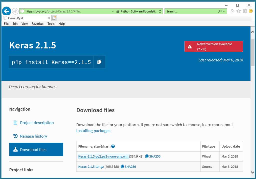This screenshot has width=256, height=179.
Task: Click the Project description list icon
Action: click(x=15, y=123)
